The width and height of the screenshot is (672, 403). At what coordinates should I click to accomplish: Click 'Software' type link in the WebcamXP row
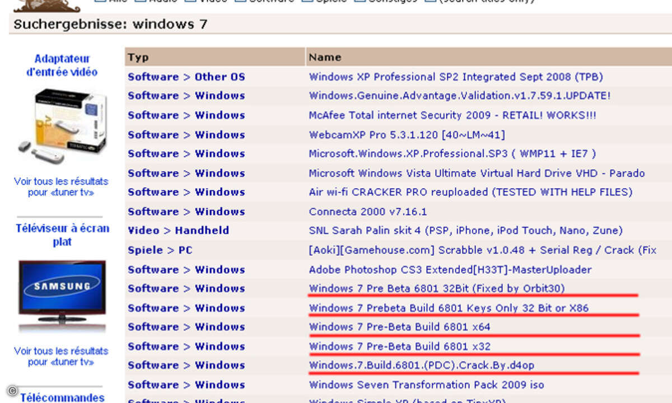pos(153,135)
